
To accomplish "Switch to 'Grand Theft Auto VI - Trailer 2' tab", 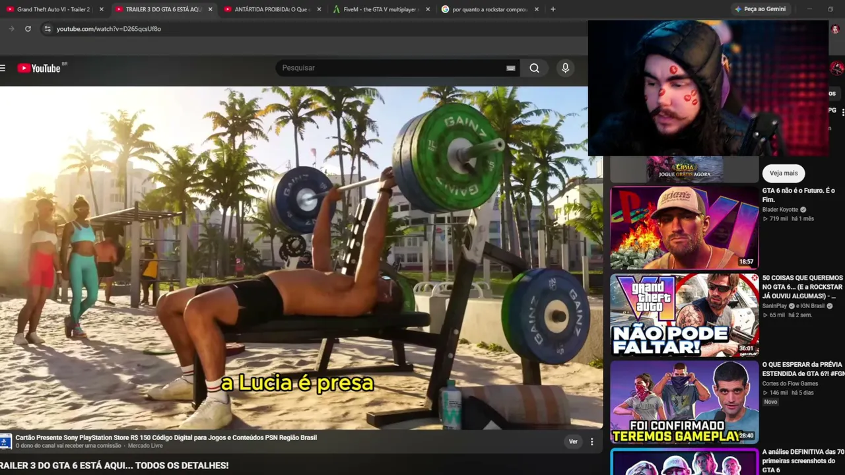I will pos(53,9).
